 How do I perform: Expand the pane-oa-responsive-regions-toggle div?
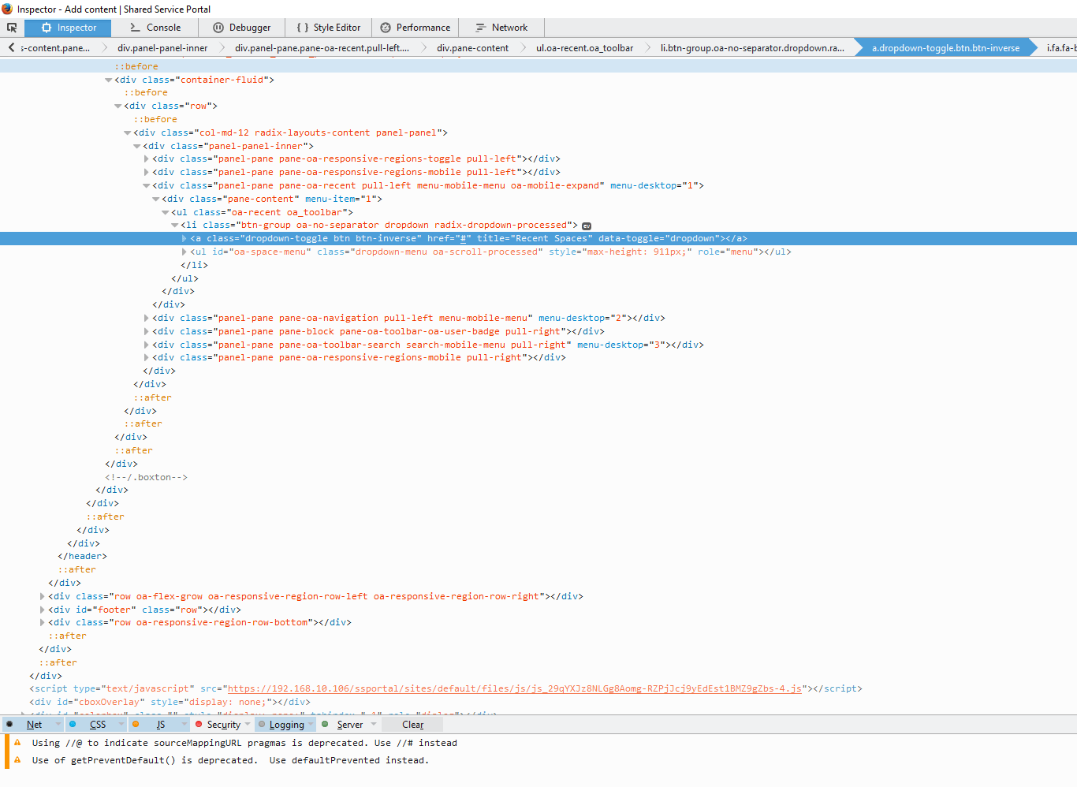pyautogui.click(x=147, y=159)
